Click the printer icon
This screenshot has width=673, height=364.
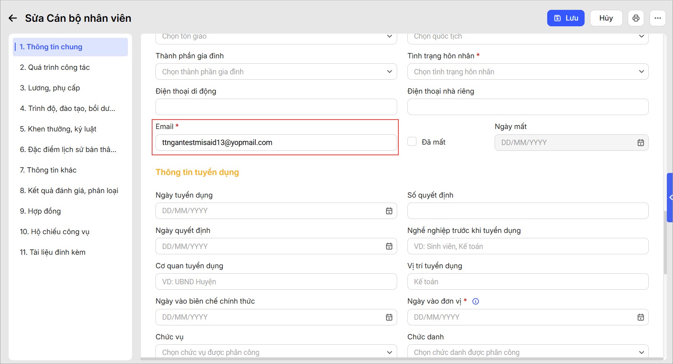click(636, 18)
